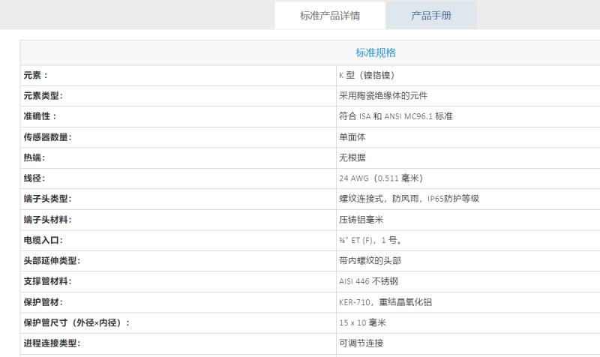Click the 24 AWG wire diameter value

pos(381,178)
